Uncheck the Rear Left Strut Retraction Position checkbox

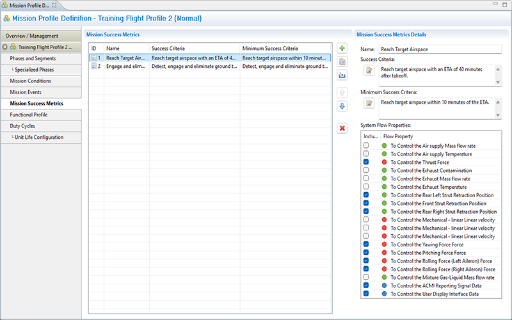pyautogui.click(x=366, y=195)
